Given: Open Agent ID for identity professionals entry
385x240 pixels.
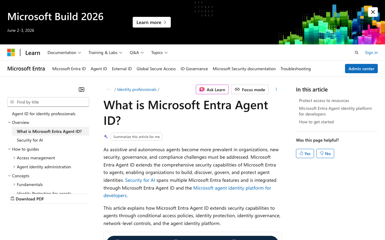Looking at the screenshot, I should 44,114.
